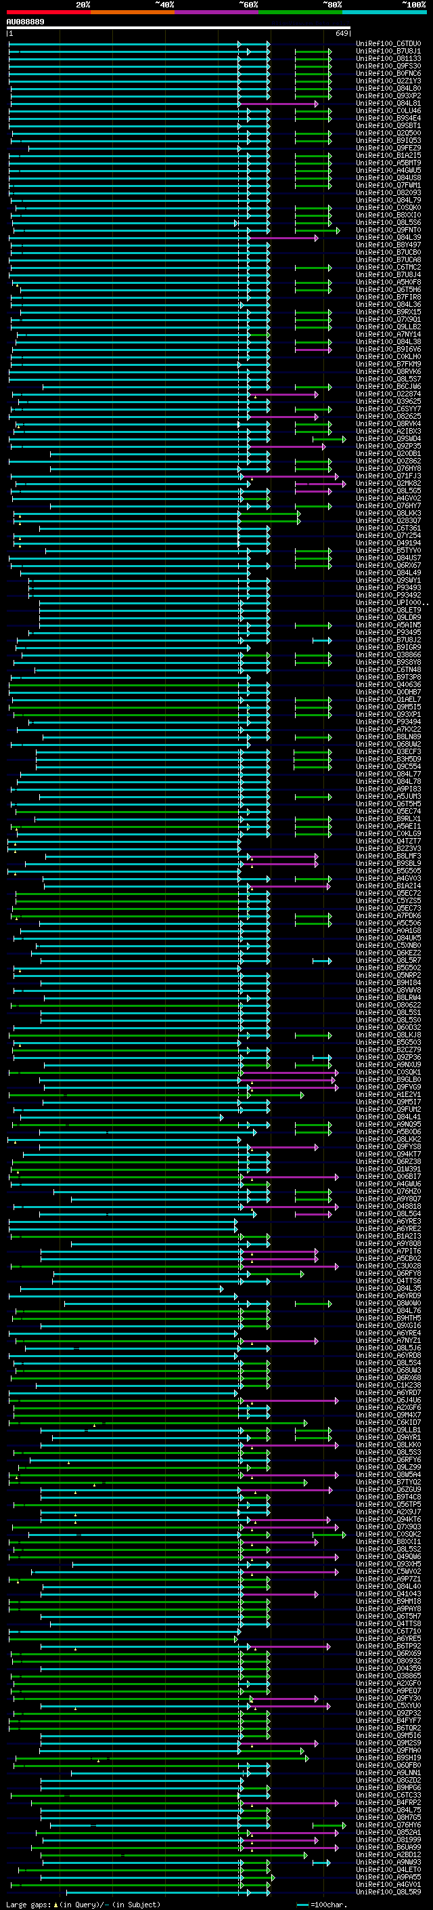433x1910 pixels.
Task: Select hit label UniRef100_A5H0F8
Action: pos(388,282)
